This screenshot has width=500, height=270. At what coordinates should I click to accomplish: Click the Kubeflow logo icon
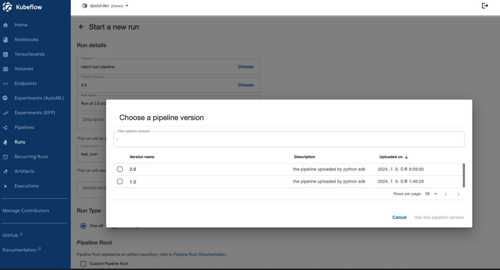[x=7, y=6]
